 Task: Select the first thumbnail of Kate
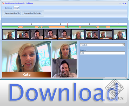(9, 35)
